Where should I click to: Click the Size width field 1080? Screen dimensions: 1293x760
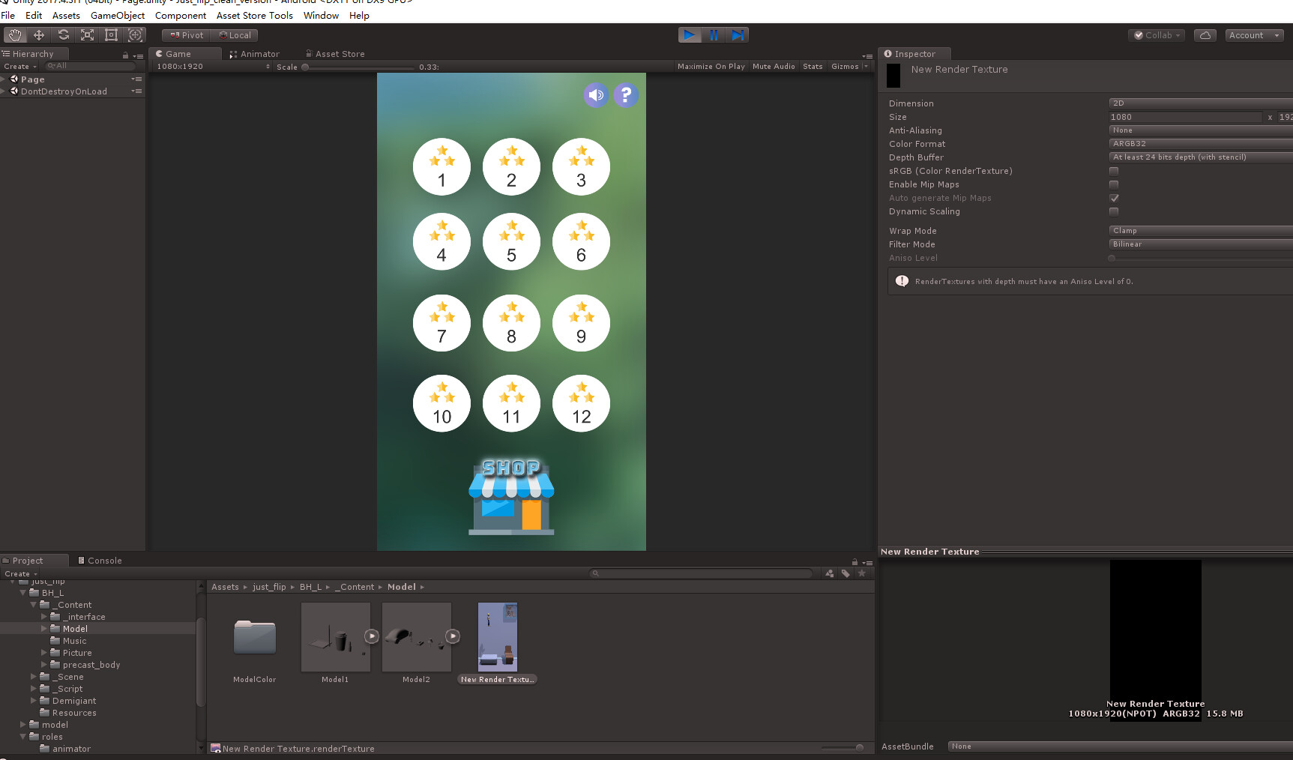click(x=1186, y=117)
